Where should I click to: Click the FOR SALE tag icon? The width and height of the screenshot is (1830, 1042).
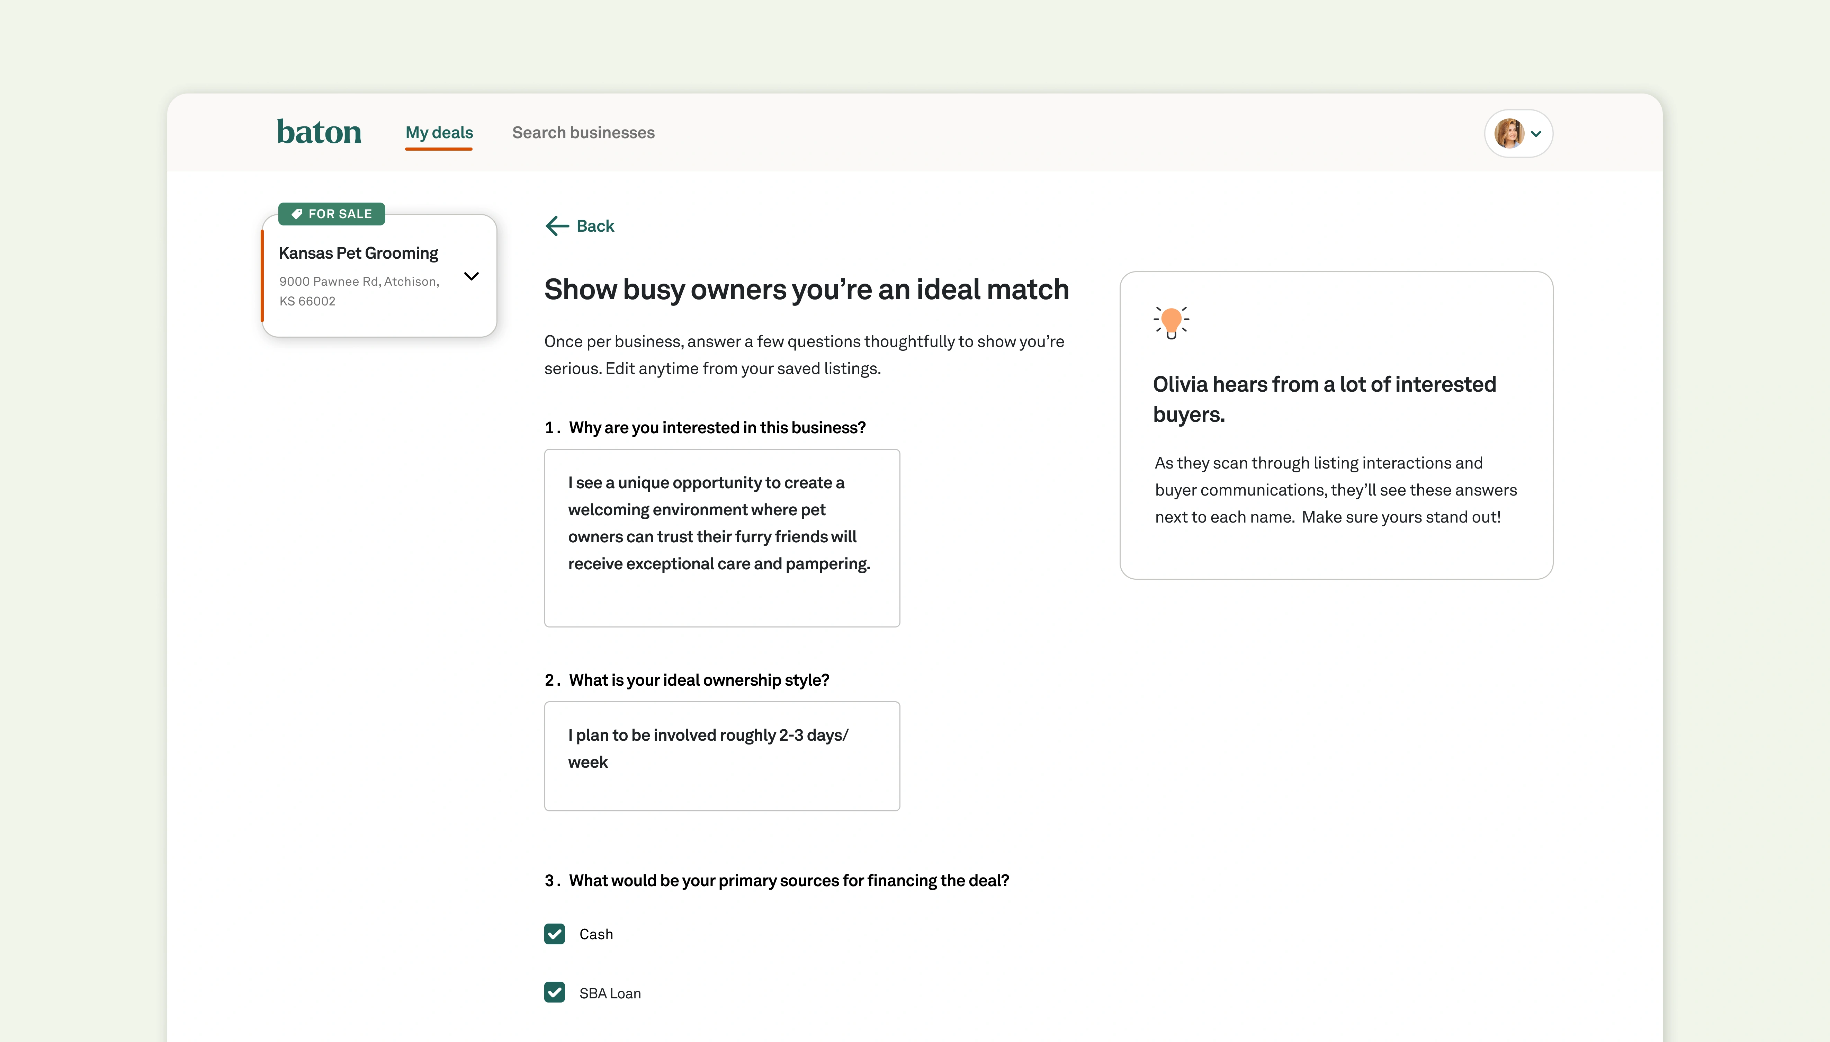tap(297, 214)
